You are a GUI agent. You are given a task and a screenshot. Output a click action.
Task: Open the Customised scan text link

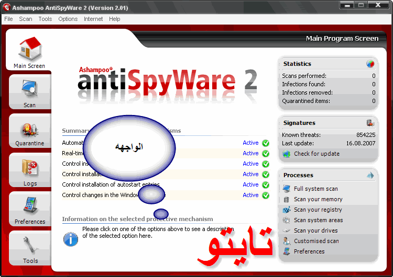316,241
